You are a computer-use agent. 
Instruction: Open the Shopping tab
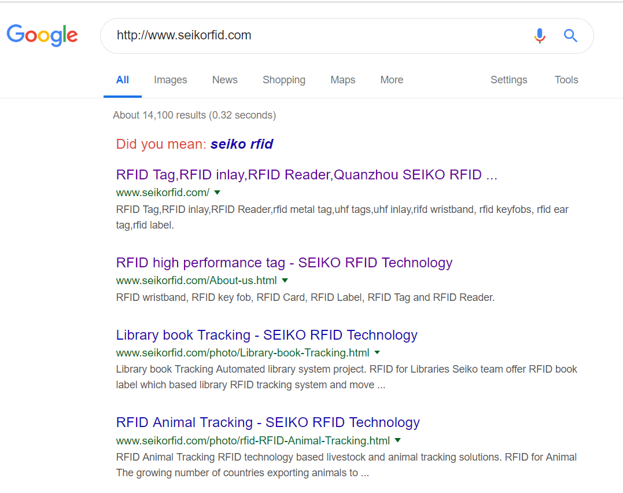point(284,80)
